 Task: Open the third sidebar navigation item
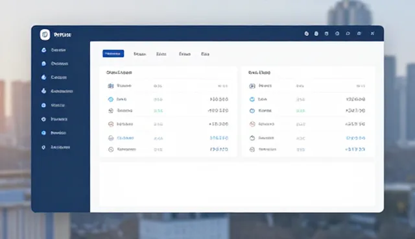pyautogui.click(x=54, y=77)
